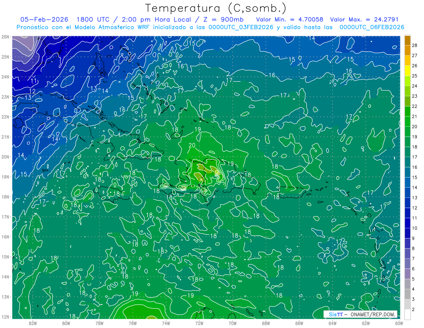Click the legend value label '28'
The width and height of the screenshot is (424, 328).
pos(414,45)
